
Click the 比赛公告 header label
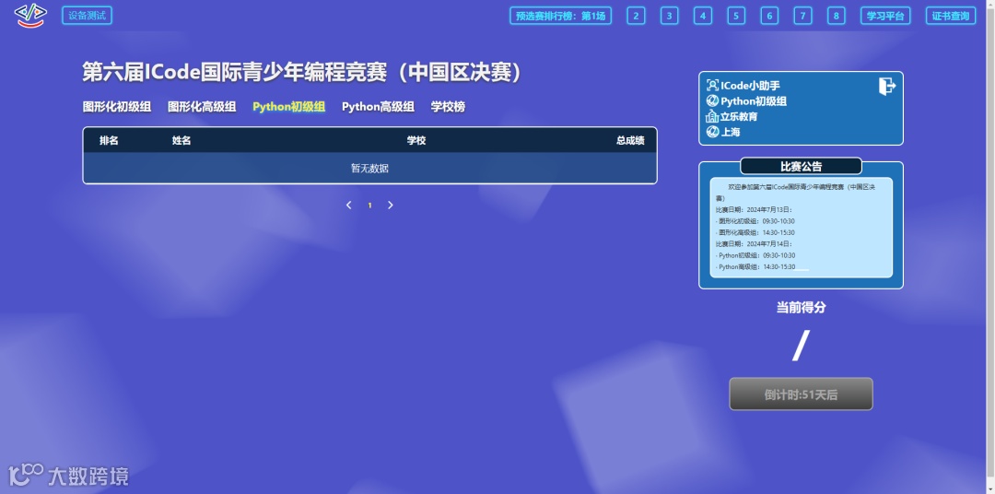pos(801,167)
